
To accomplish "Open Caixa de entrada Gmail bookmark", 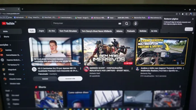I will click(65, 18).
